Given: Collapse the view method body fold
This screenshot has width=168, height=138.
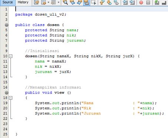Looking at the screenshot, I should 11,98.
